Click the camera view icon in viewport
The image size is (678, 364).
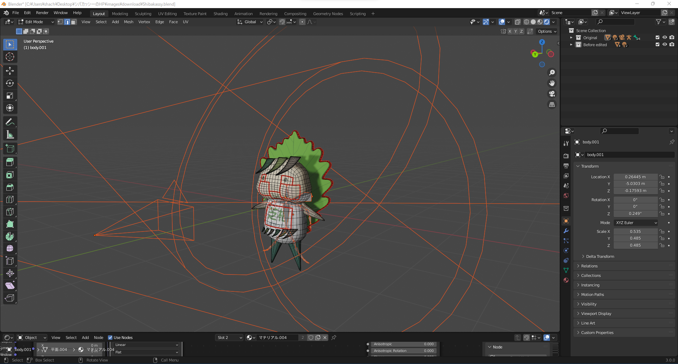552,94
